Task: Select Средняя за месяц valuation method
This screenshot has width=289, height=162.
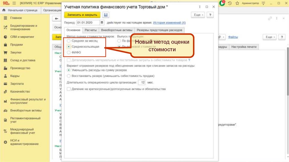Action: (x=69, y=41)
